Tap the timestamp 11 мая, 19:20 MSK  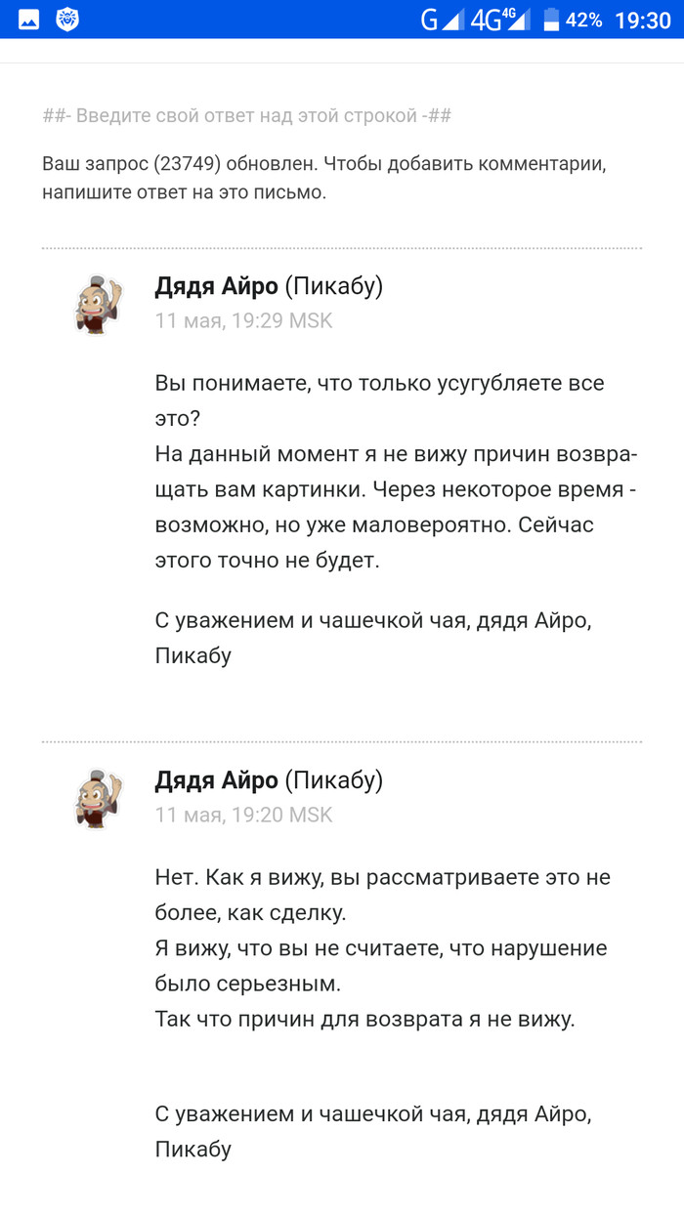pyautogui.click(x=243, y=815)
